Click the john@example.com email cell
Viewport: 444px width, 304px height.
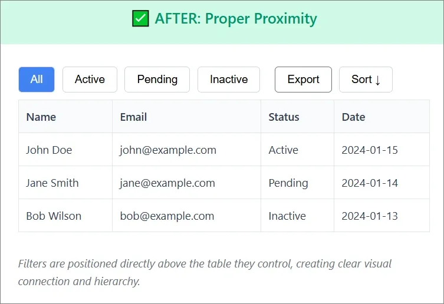[168, 150]
